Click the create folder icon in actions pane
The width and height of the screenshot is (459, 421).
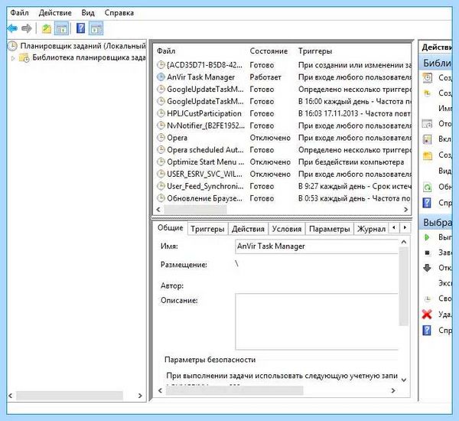(428, 155)
